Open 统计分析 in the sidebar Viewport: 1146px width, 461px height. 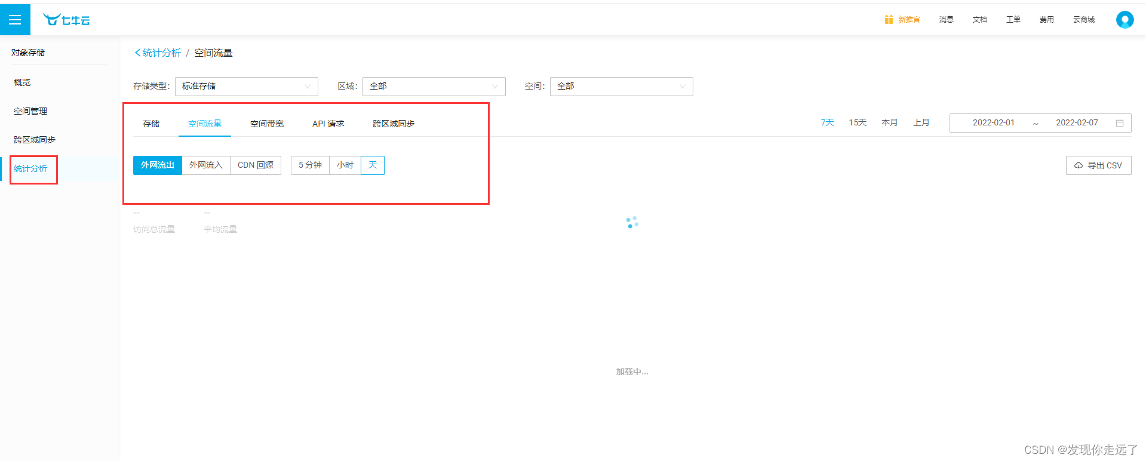[x=30, y=168]
